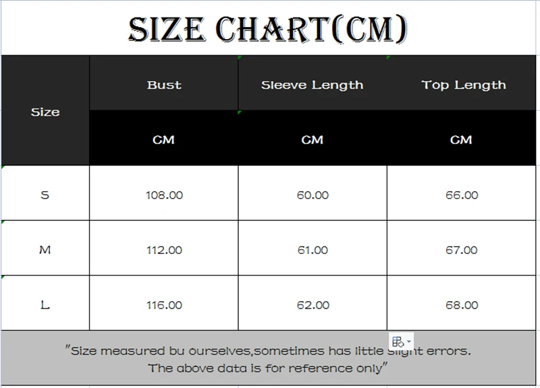Click the Bust column header cell
This screenshot has width=540, height=388.
(164, 85)
